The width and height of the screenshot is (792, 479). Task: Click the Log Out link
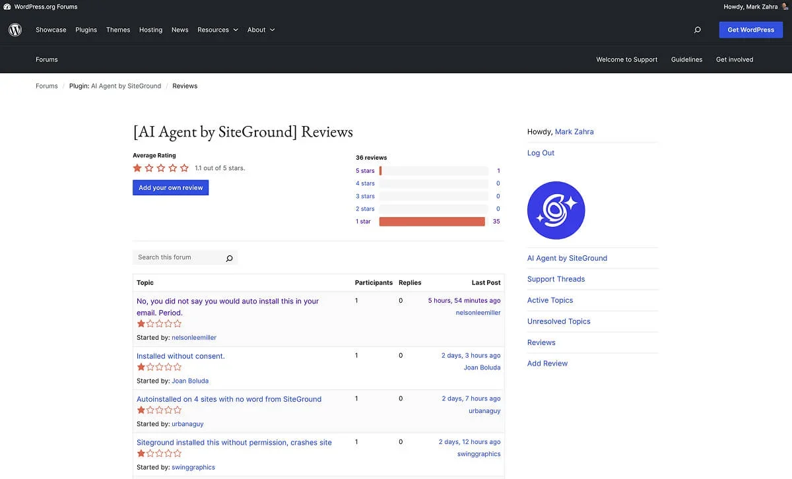(x=541, y=153)
